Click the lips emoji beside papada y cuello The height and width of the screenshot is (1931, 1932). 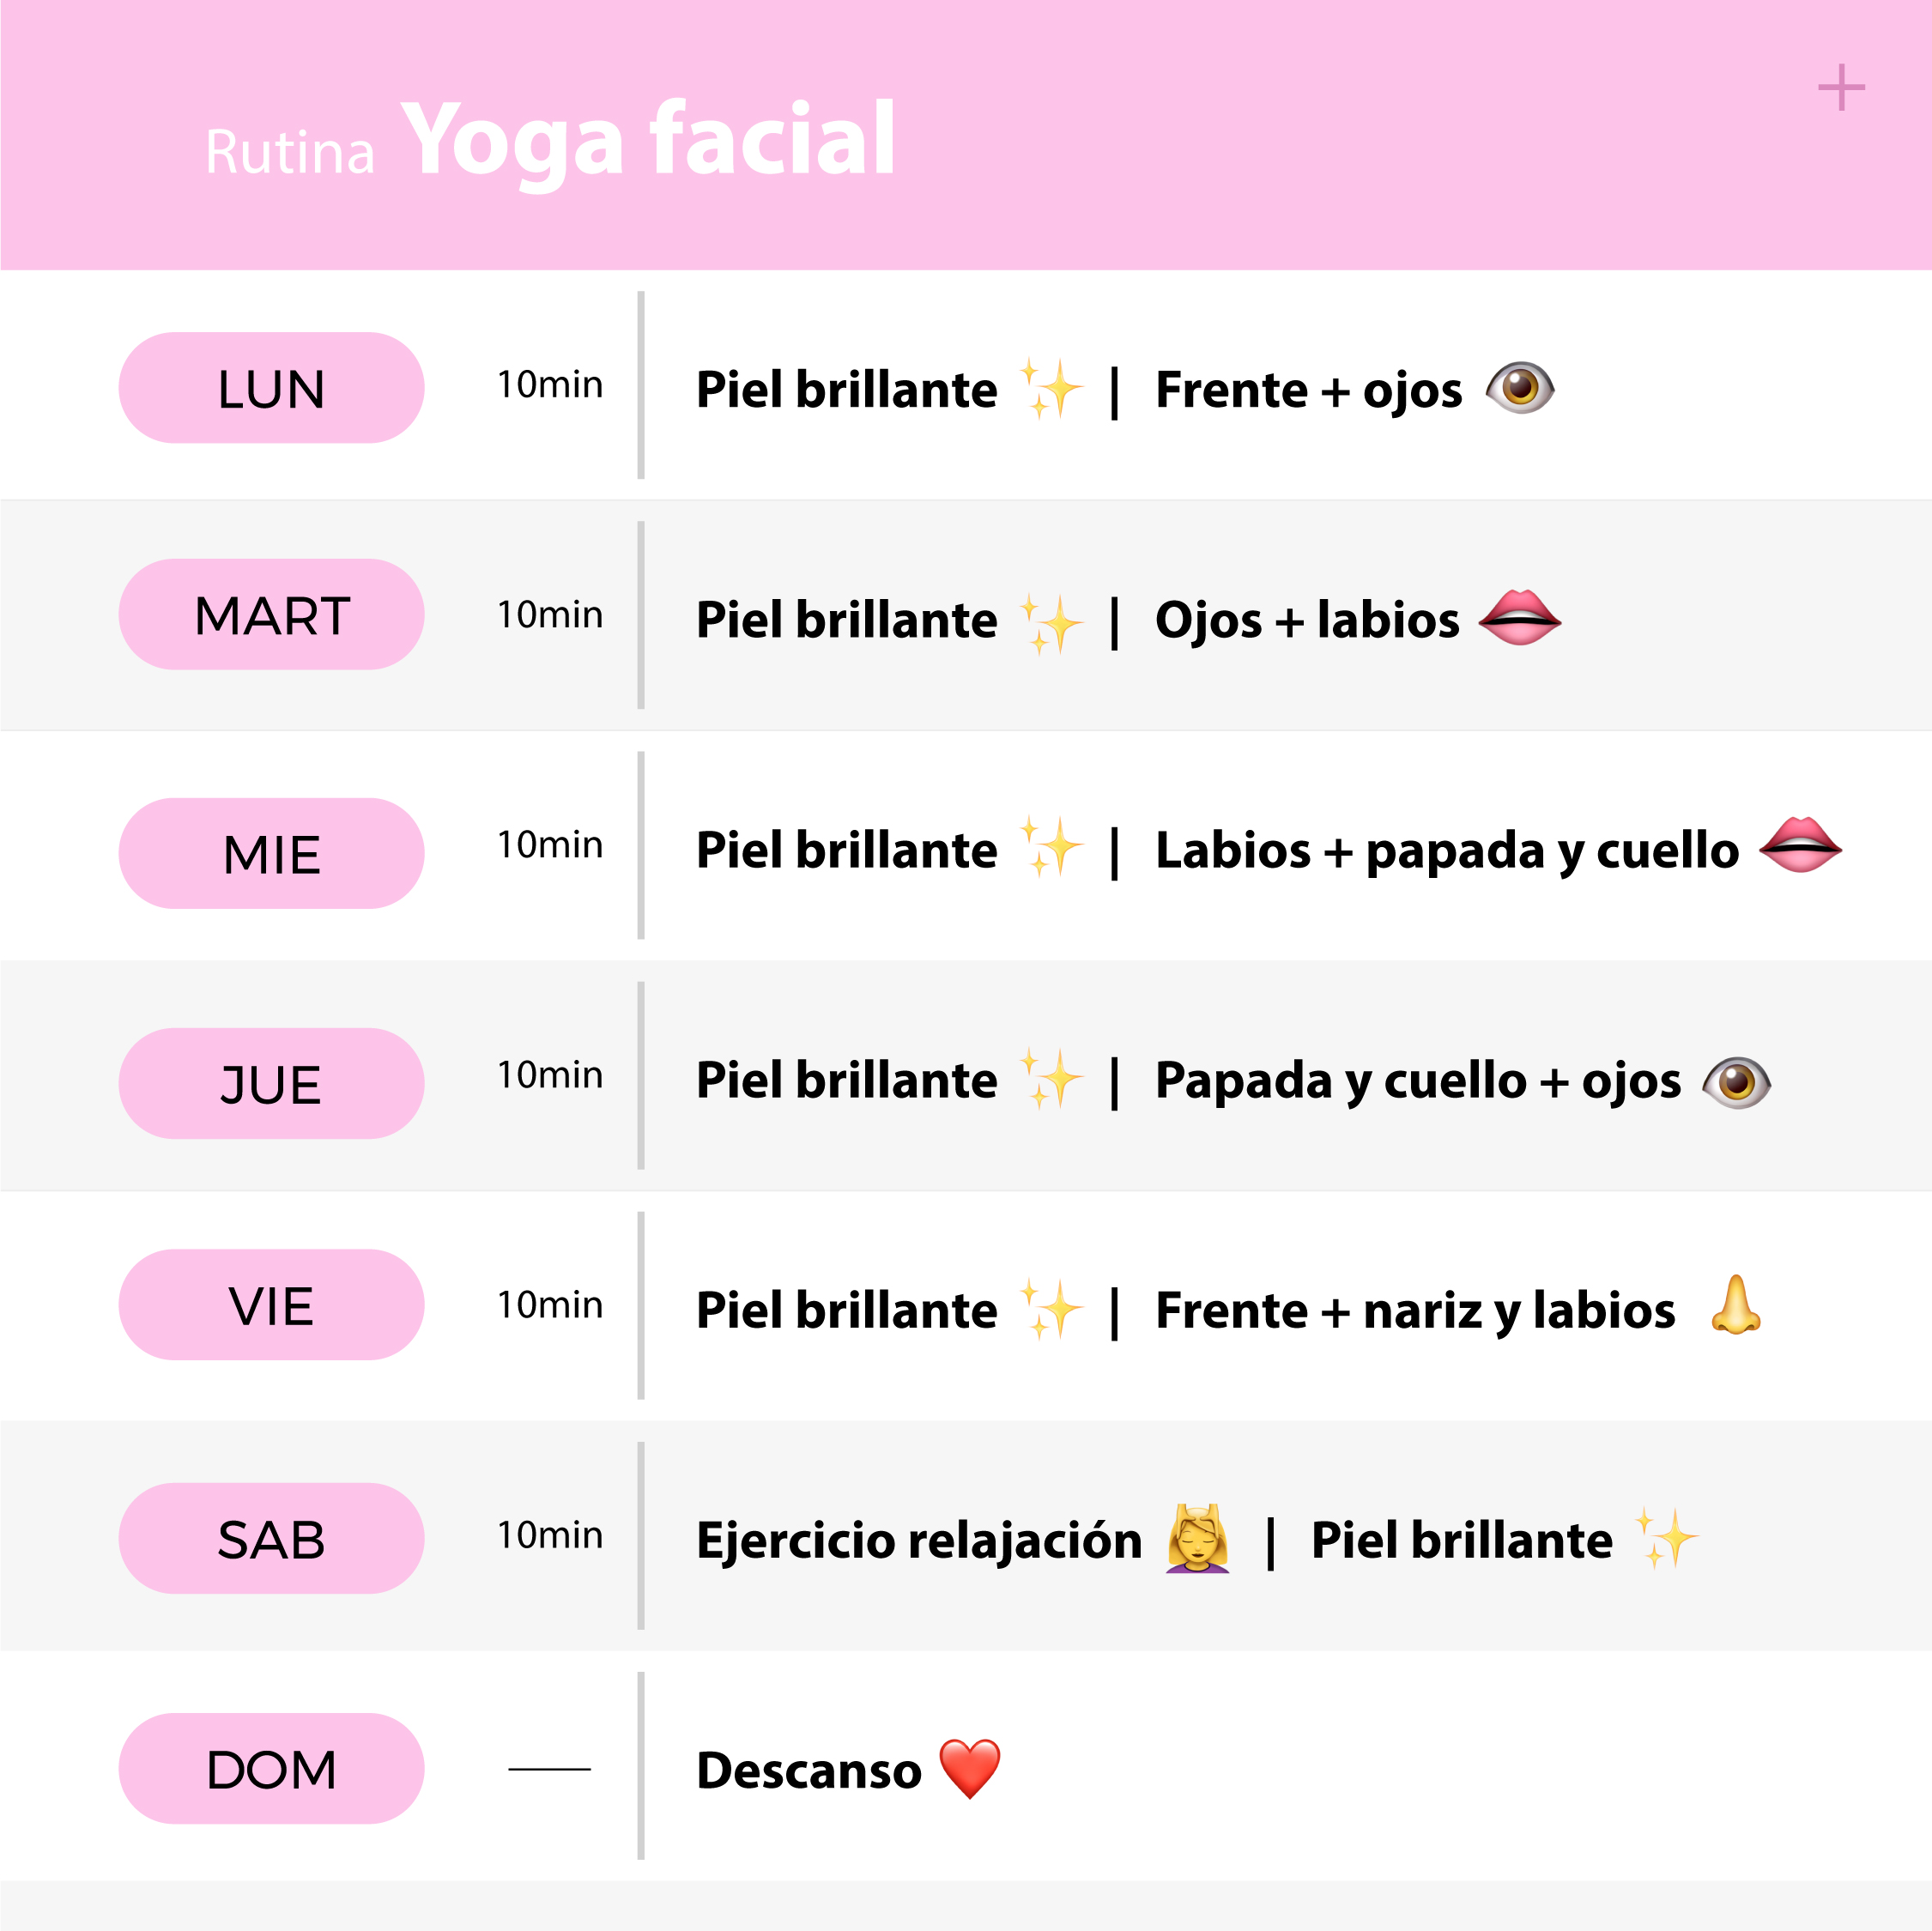(1800, 845)
